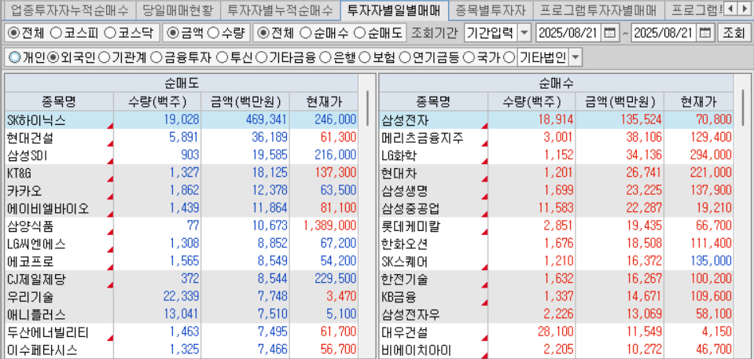Screen dimensions: 754x359
Task: Use the 순매수 table vertical scrollbar
Action: pos(742,108)
